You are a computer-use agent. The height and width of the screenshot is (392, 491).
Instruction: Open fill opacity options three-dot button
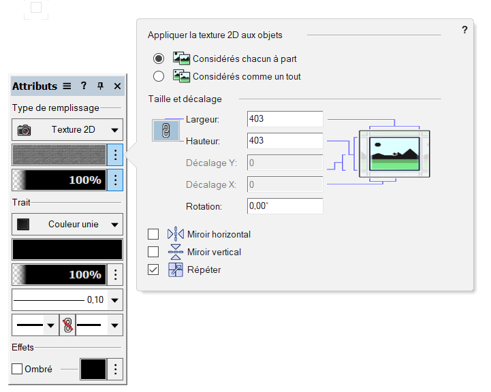point(116,180)
